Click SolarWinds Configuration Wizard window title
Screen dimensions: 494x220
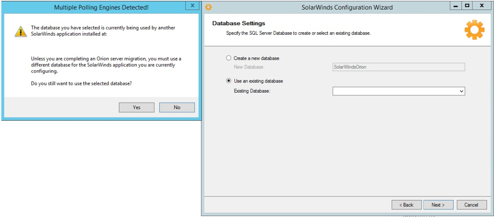coord(348,7)
